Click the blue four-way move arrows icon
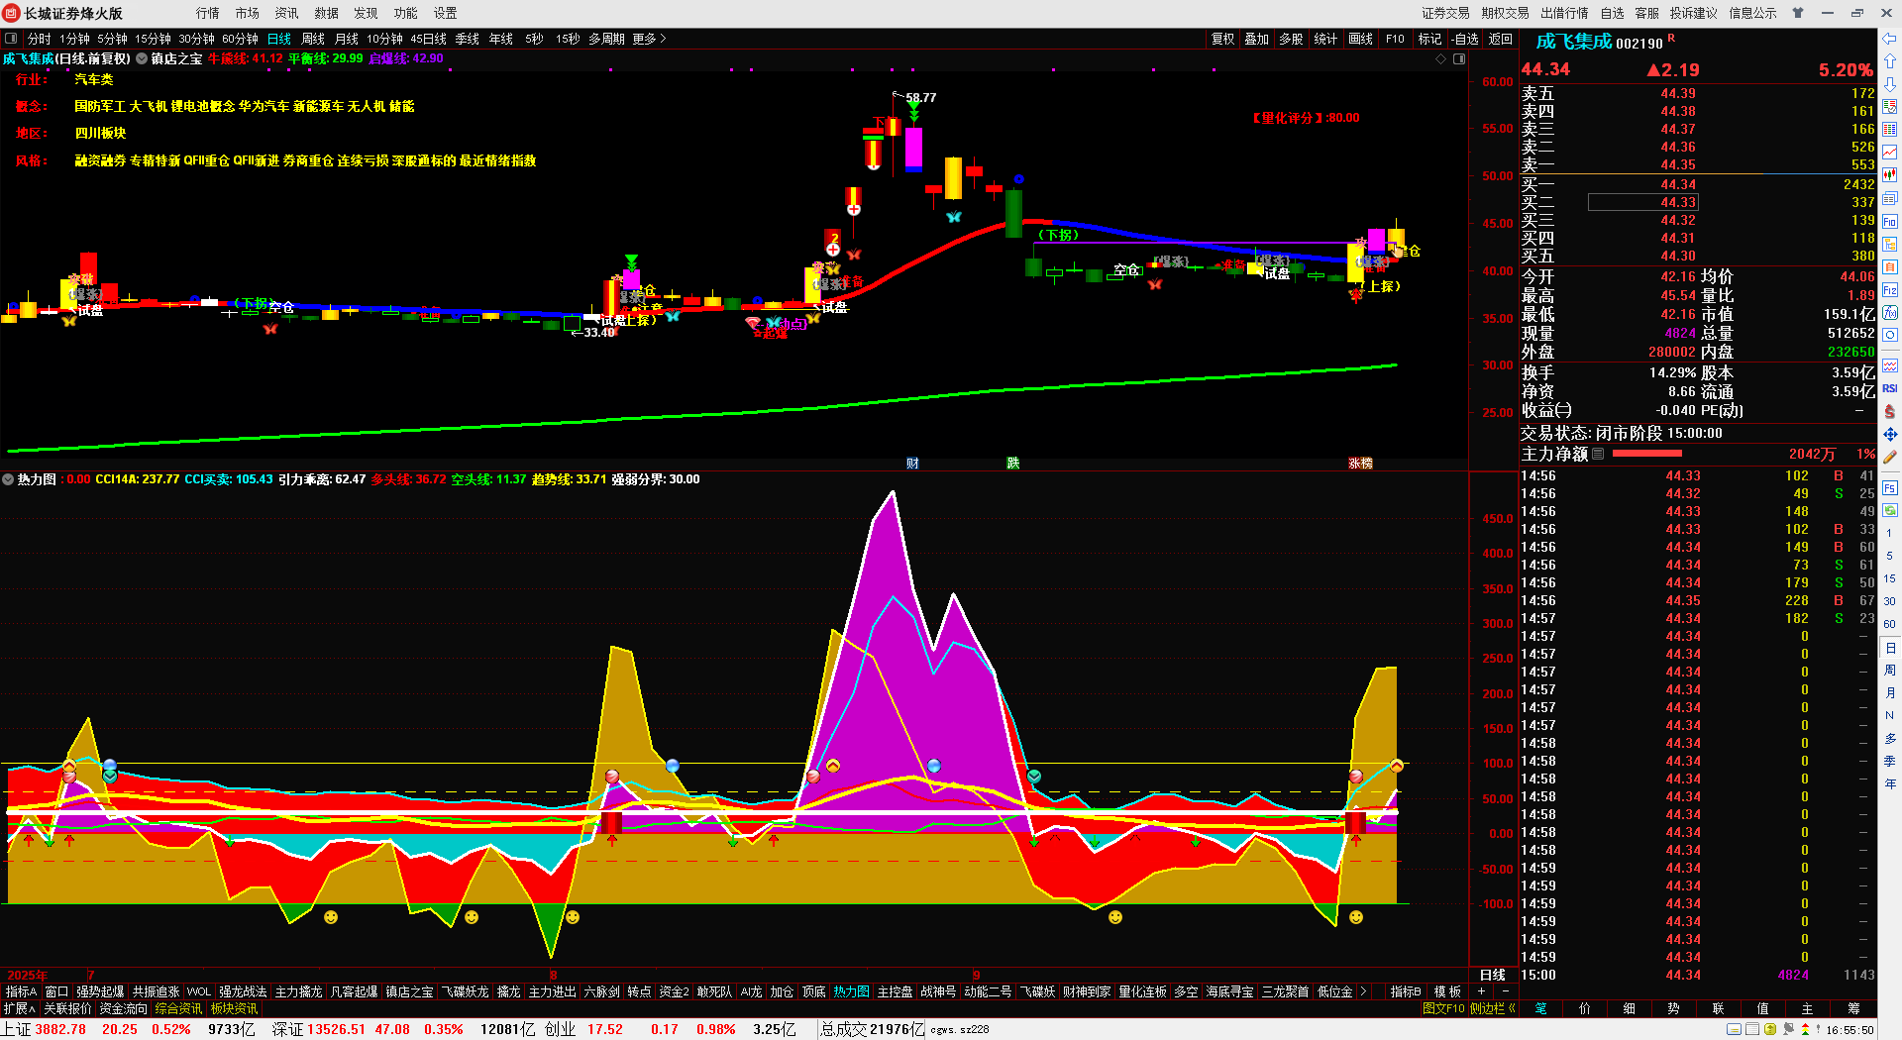This screenshot has height=1040, width=1902. [1890, 434]
